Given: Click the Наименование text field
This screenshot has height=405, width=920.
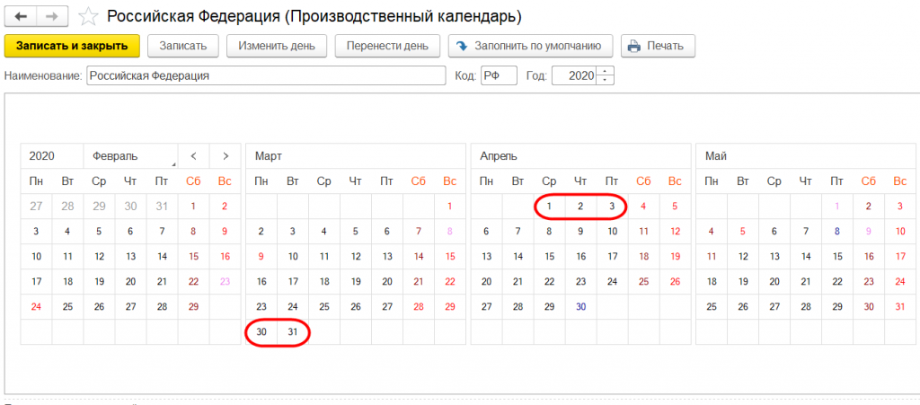Looking at the screenshot, I should (x=266, y=76).
